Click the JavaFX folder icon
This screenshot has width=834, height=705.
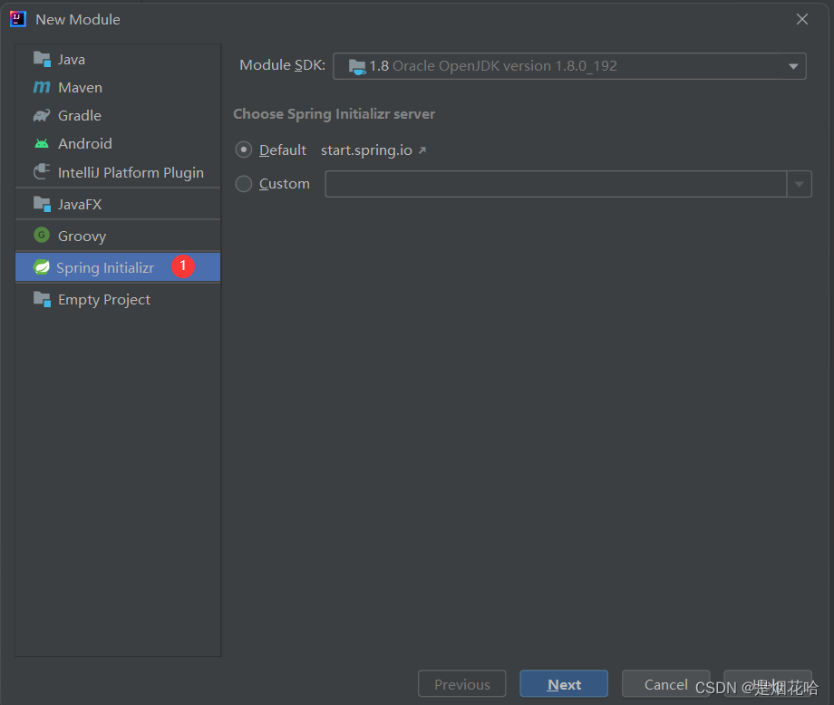(42, 204)
